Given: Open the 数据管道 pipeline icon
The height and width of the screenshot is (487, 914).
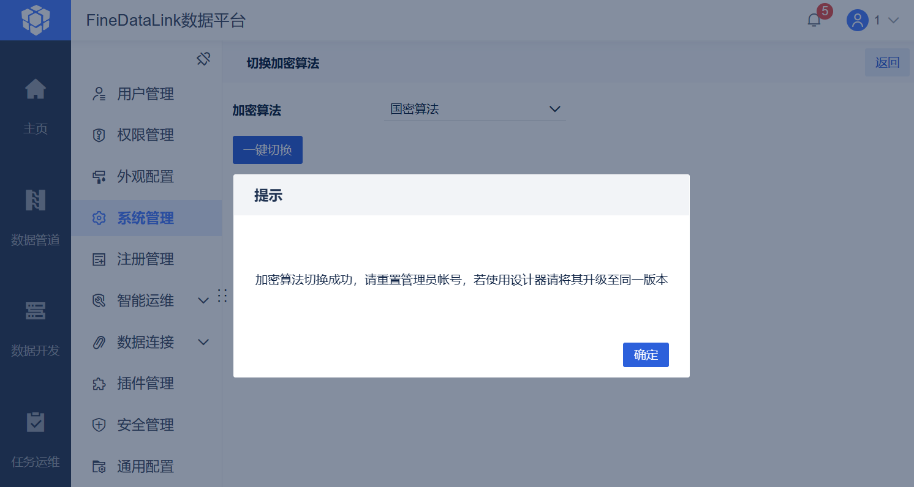Looking at the screenshot, I should tap(36, 200).
